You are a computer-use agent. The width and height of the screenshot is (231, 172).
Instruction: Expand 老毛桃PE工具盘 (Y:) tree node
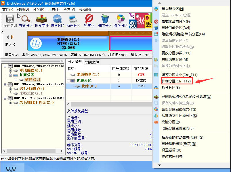[10, 103]
